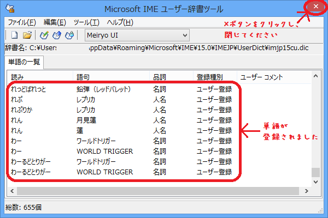Open the ヘルプ(H) menu
This screenshot has height=218, width=328.
120,22
